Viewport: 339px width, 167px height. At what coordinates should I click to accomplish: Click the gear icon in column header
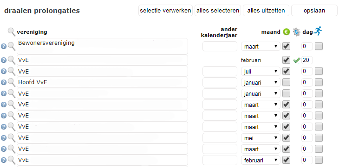click(x=296, y=32)
